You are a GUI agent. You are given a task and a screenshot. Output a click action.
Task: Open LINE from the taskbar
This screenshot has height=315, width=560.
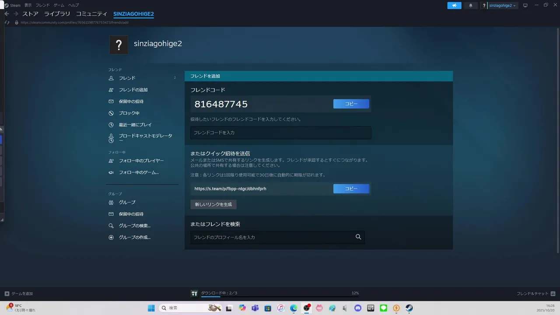click(384, 308)
